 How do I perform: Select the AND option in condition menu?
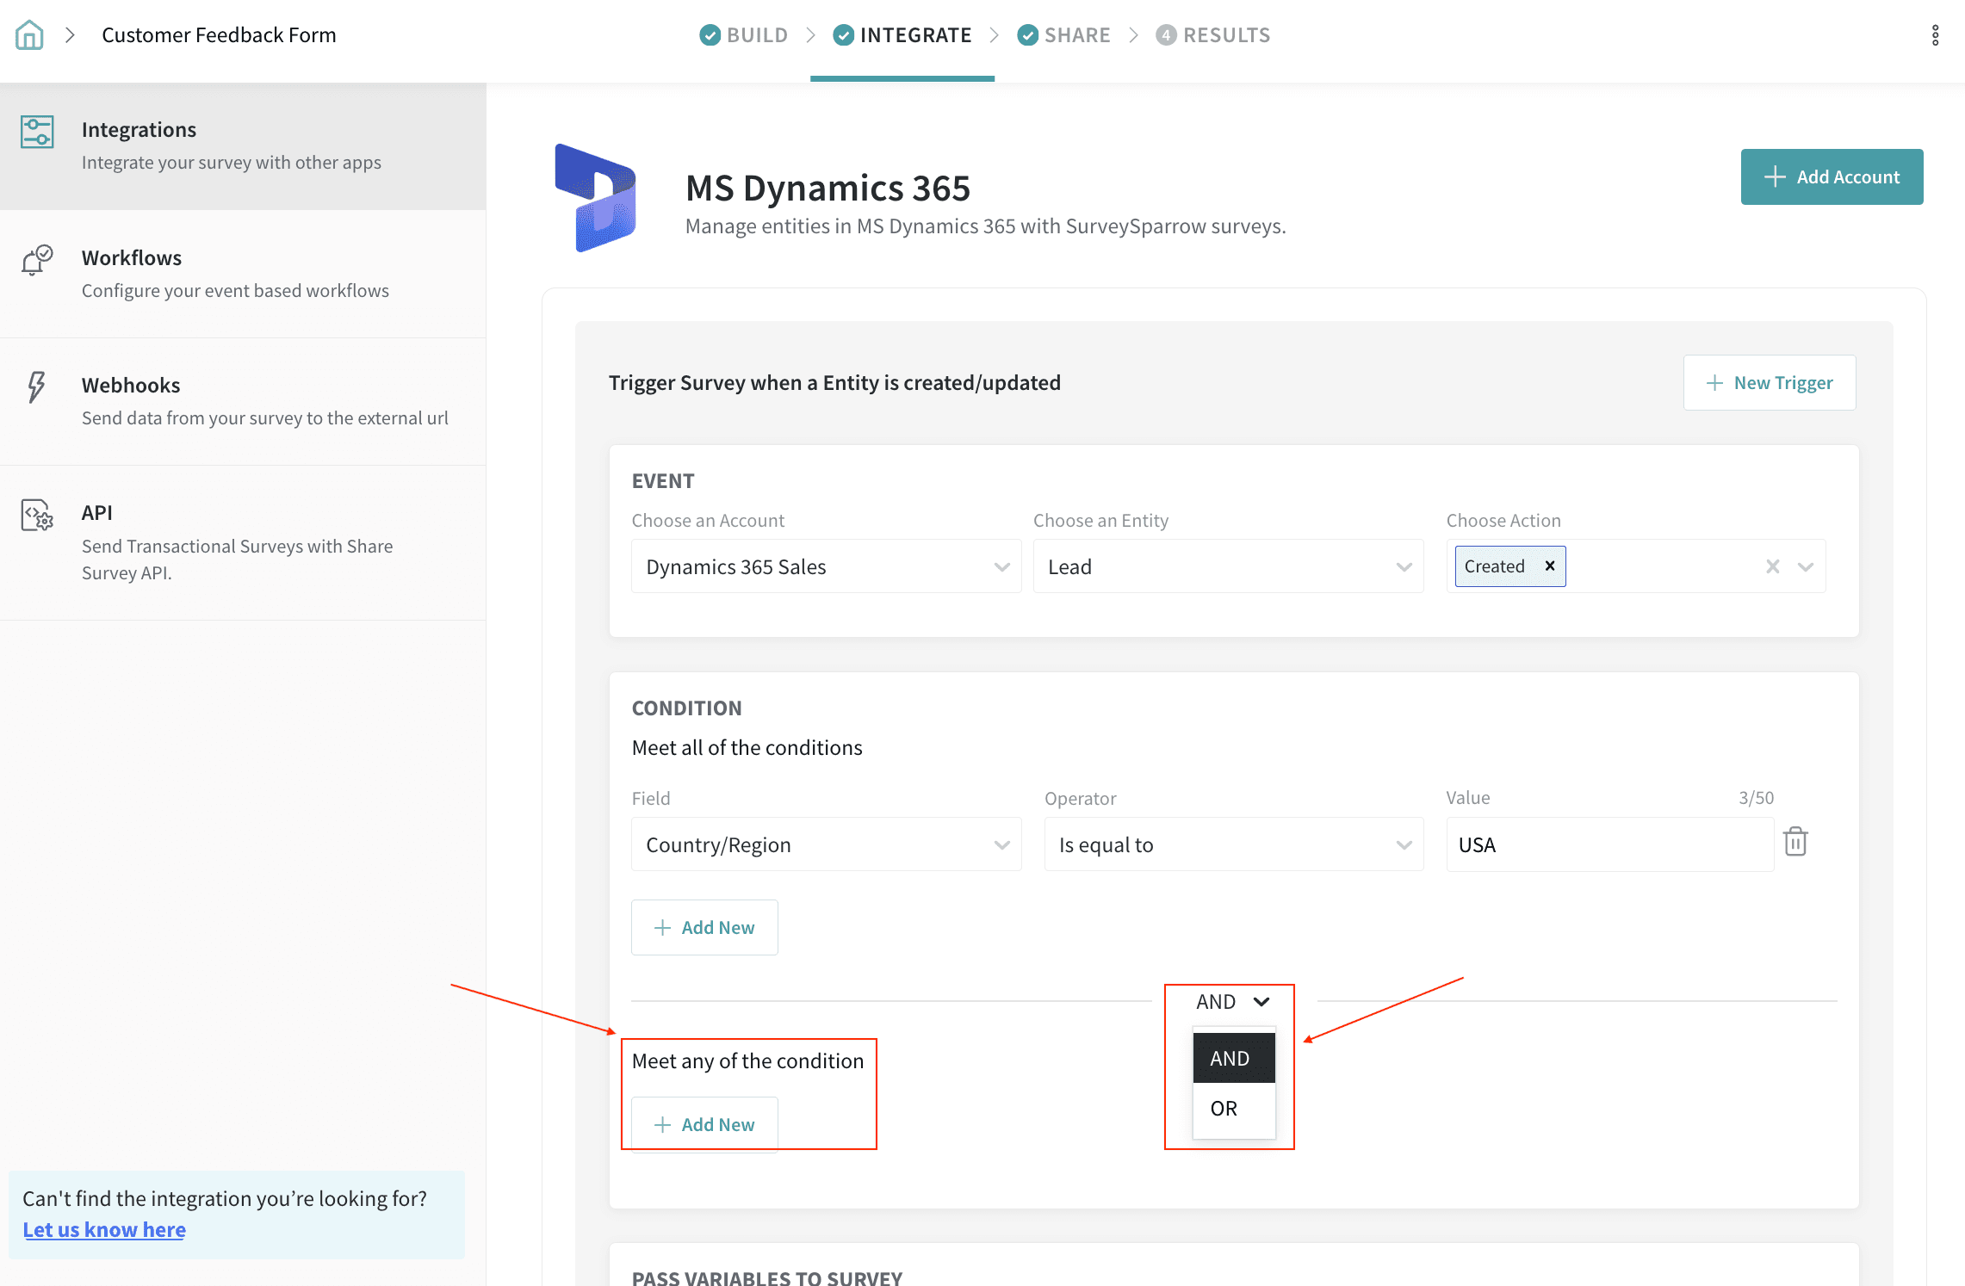tap(1233, 1058)
